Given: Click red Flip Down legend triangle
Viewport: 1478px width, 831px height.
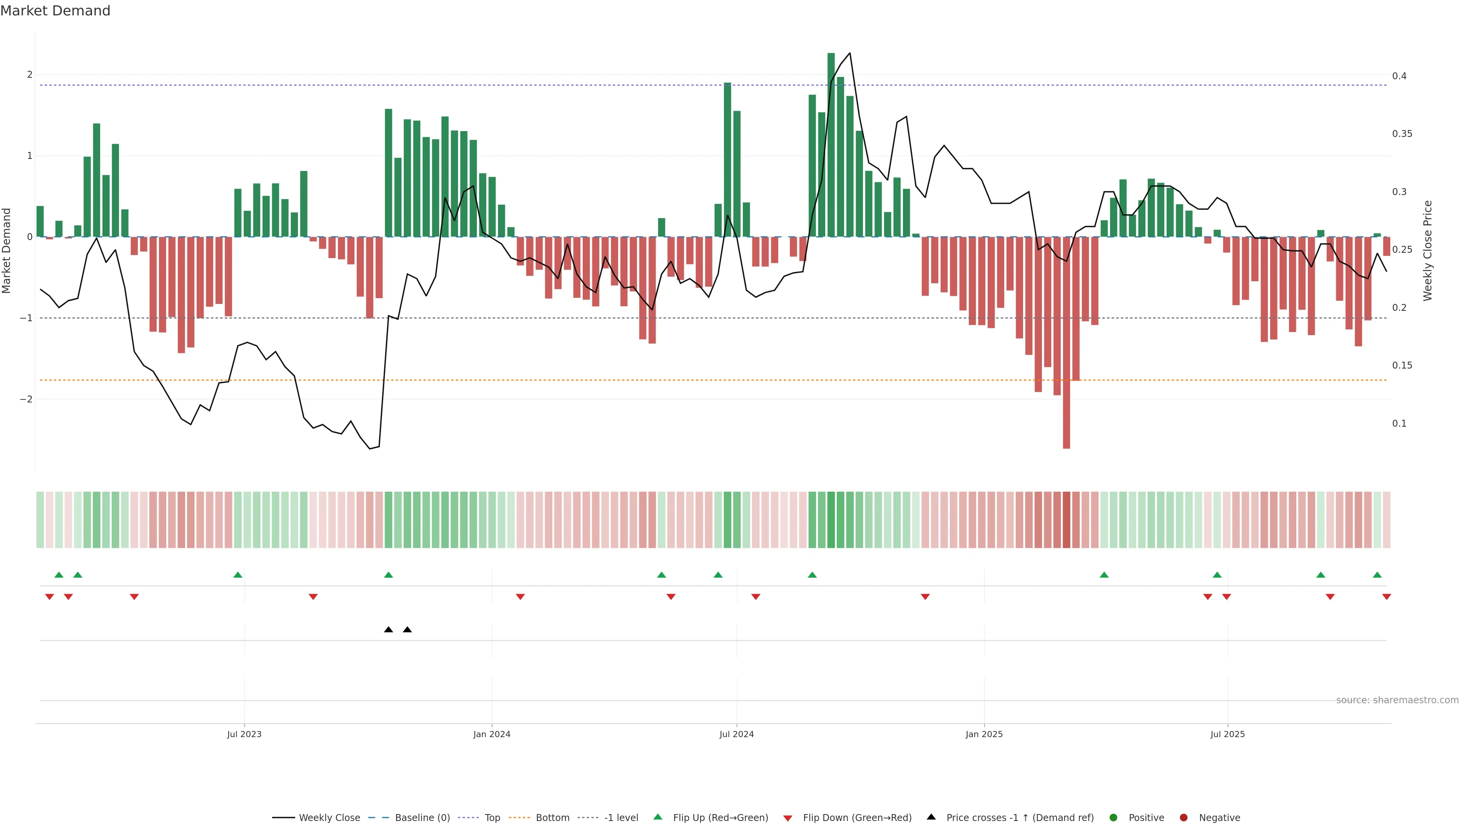Looking at the screenshot, I should [788, 818].
